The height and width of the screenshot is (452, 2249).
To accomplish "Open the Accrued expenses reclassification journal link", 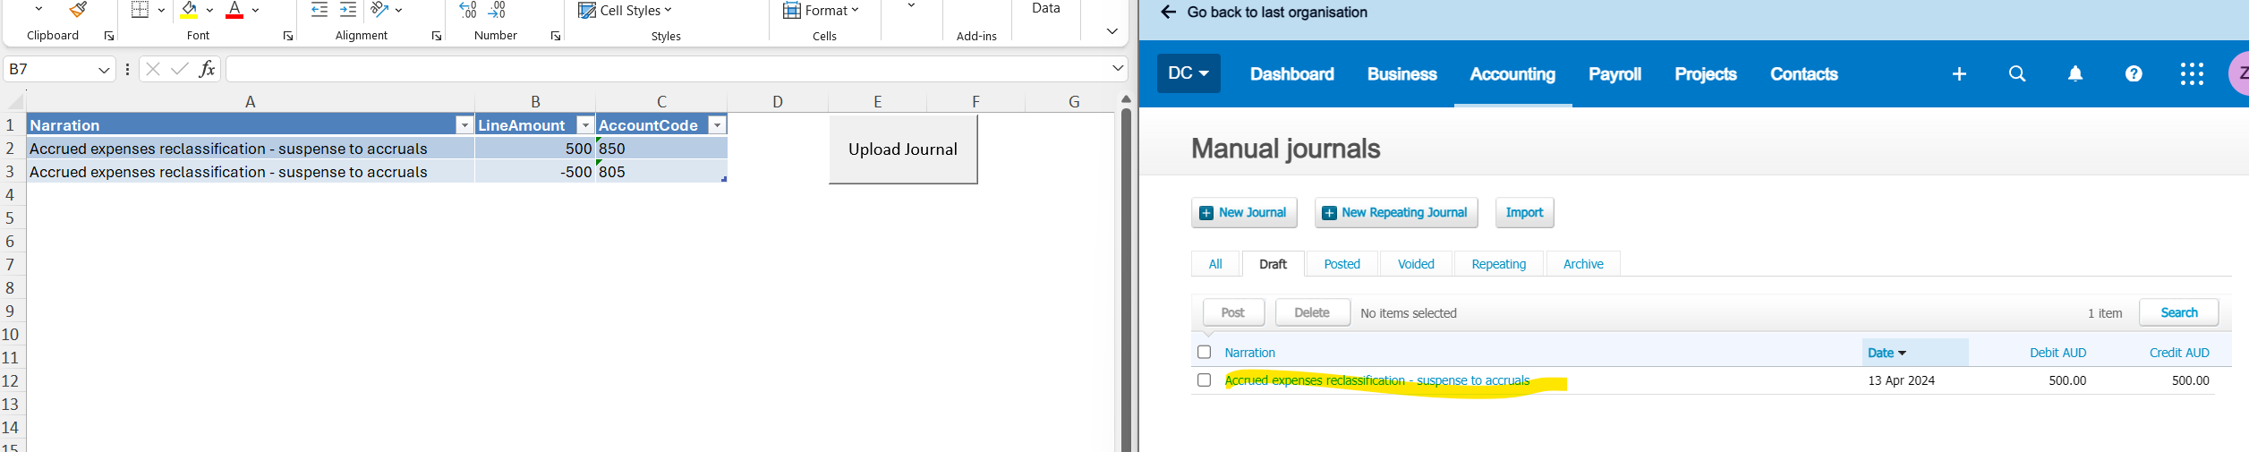I will [1376, 381].
